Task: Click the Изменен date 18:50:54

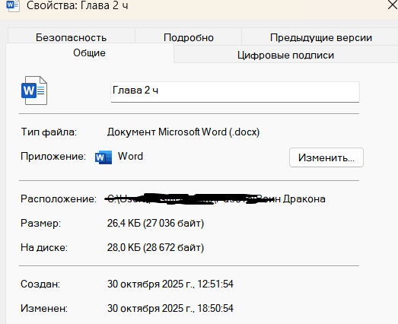Action: point(170,308)
